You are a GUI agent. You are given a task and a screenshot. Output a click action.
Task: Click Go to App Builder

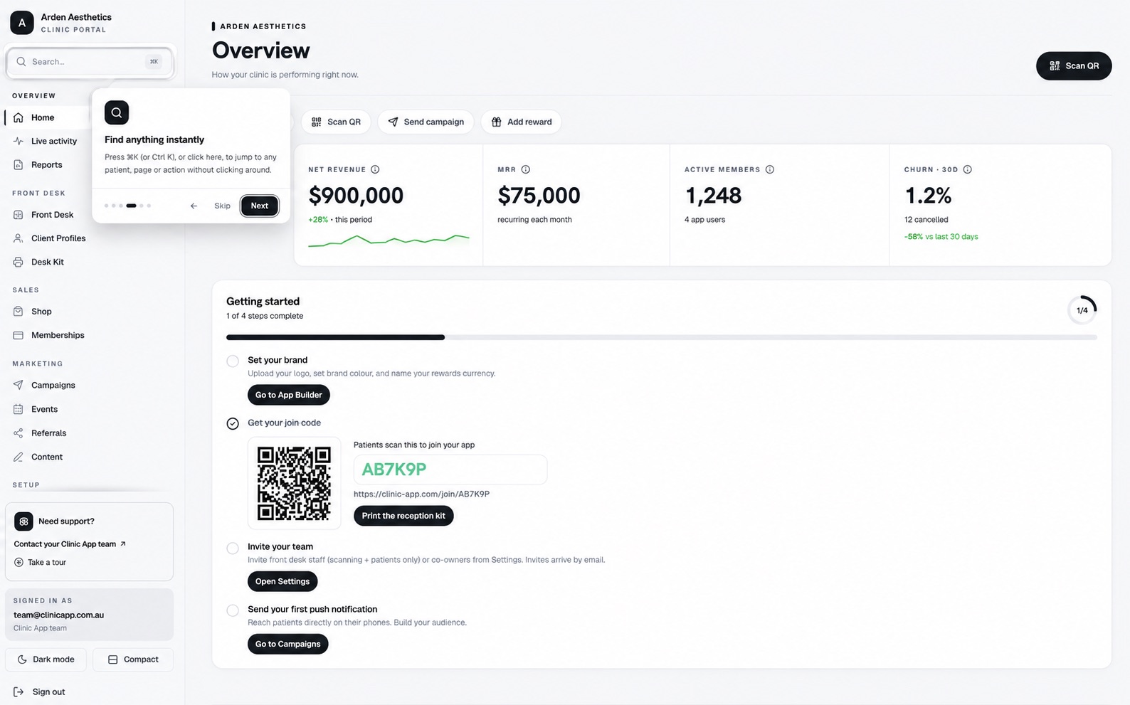click(289, 395)
